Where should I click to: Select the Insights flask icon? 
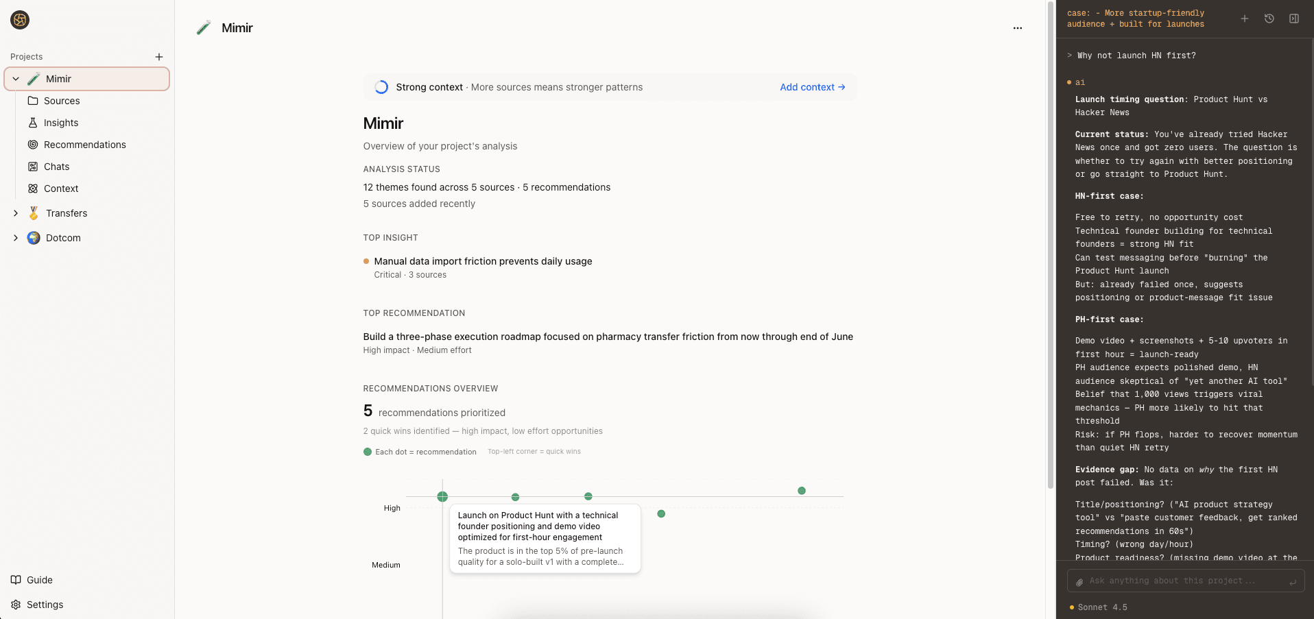33,123
